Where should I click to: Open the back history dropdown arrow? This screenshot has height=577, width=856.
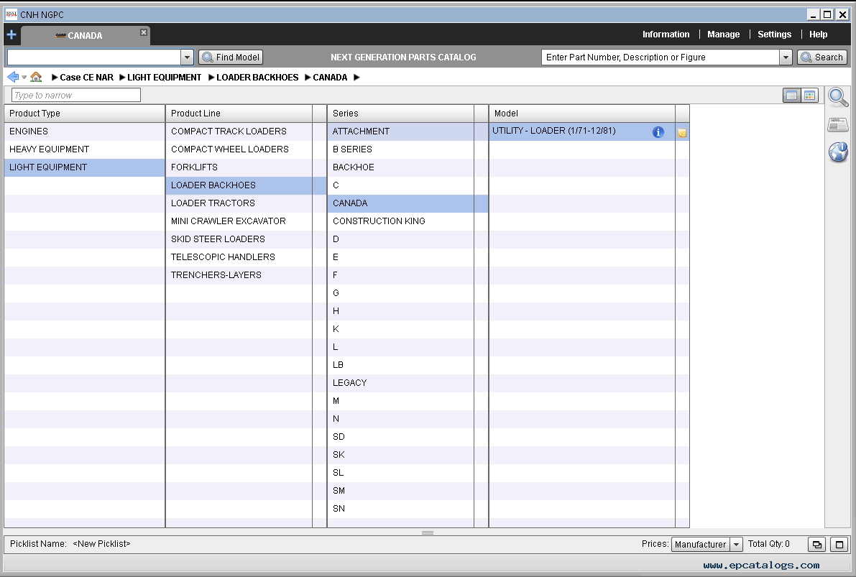click(x=24, y=78)
